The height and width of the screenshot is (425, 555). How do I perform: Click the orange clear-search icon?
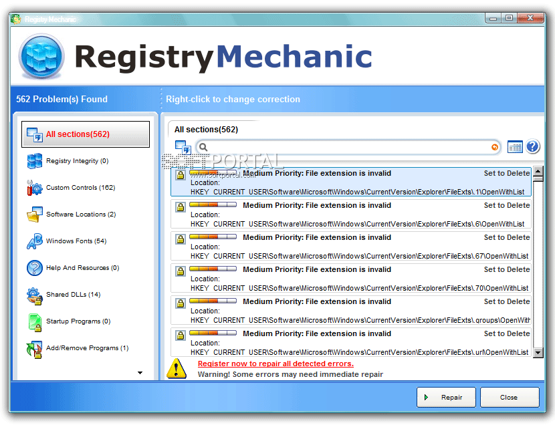tap(494, 147)
